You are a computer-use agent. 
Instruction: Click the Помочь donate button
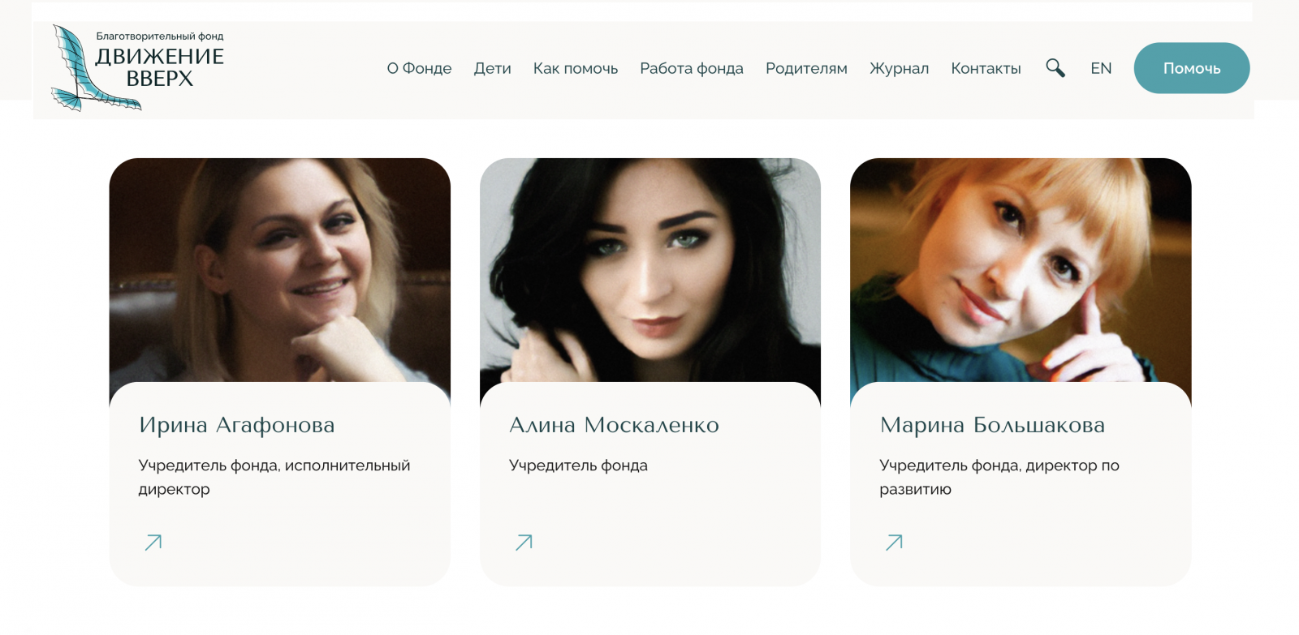[x=1192, y=68]
